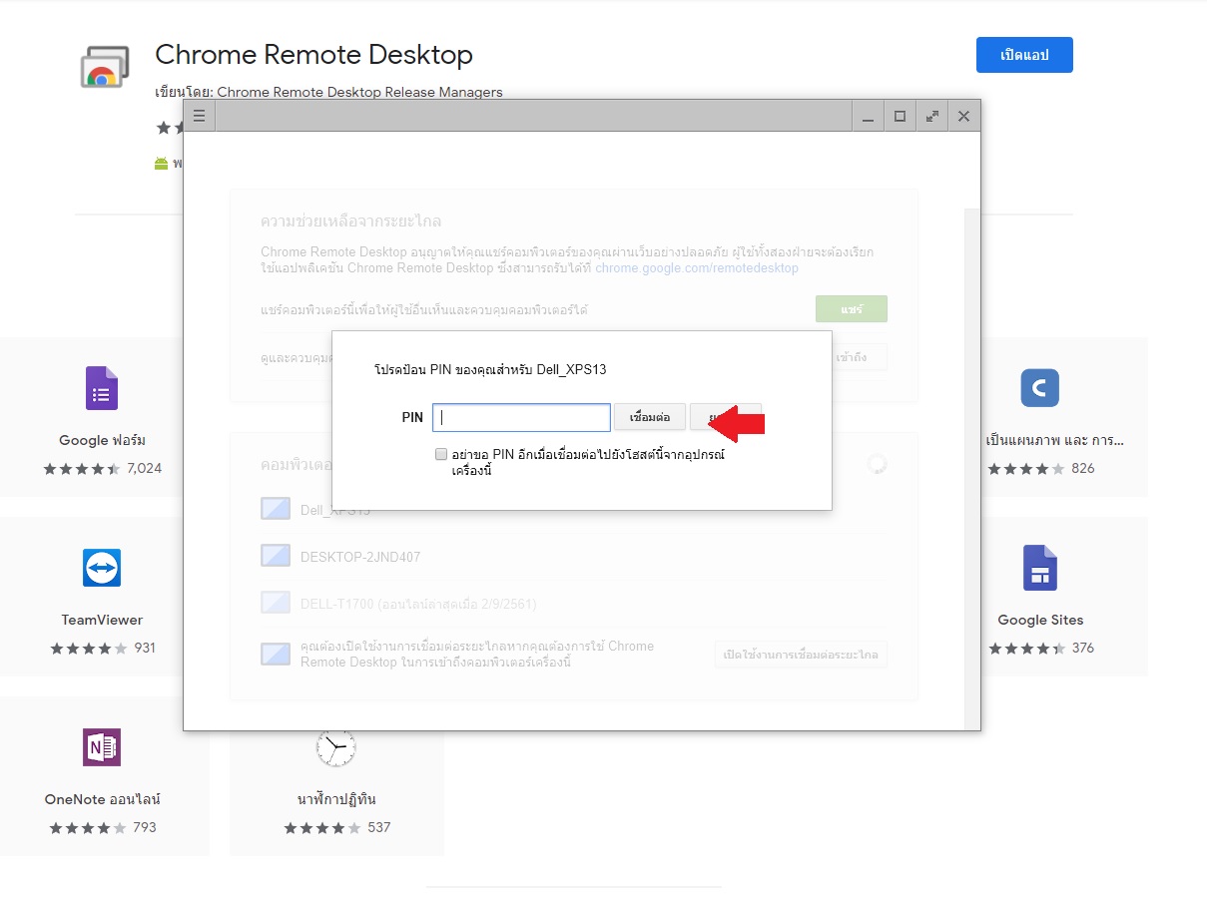Open the Google ฟอร์ม app icon
The width and height of the screenshot is (1207, 897).
click(x=102, y=388)
